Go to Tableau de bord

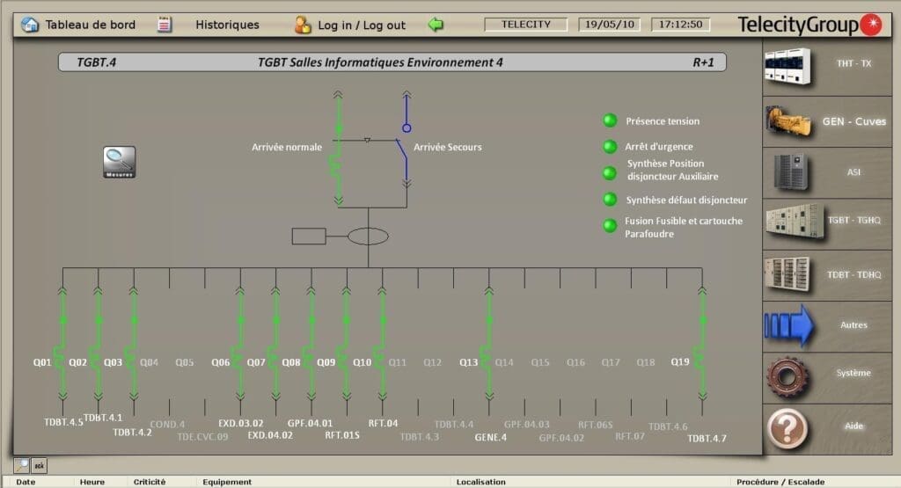pyautogui.click(x=78, y=25)
